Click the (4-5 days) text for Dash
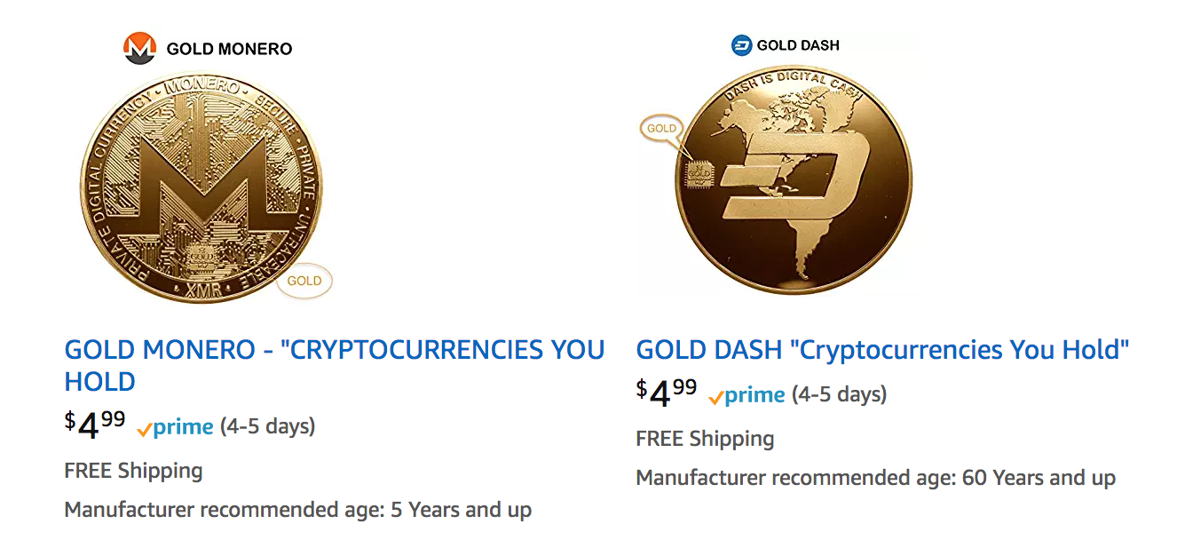The width and height of the screenshot is (1177, 540). pos(839,394)
